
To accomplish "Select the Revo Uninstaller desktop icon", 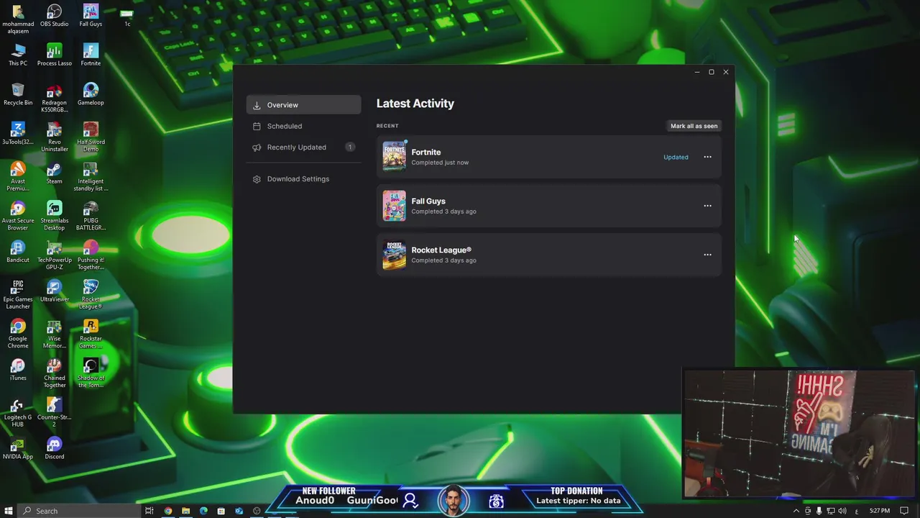I will 54,137.
